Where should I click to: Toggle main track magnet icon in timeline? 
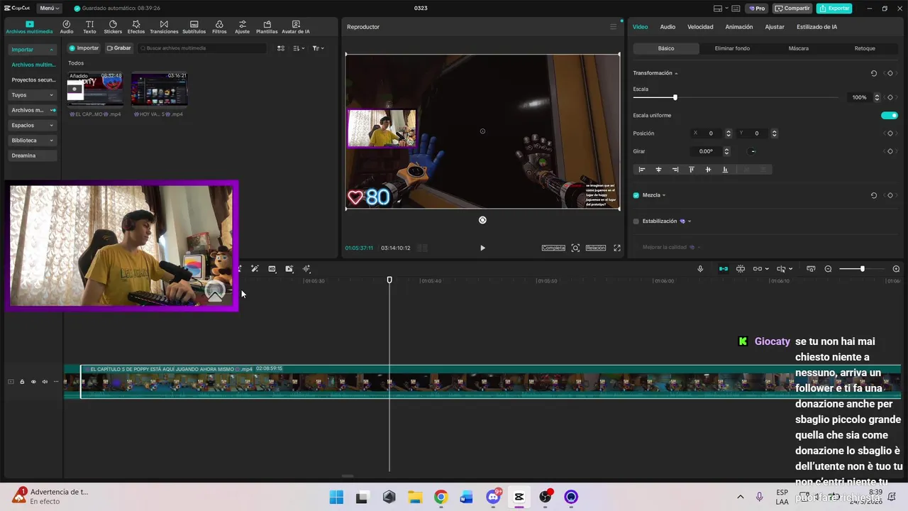click(x=724, y=269)
